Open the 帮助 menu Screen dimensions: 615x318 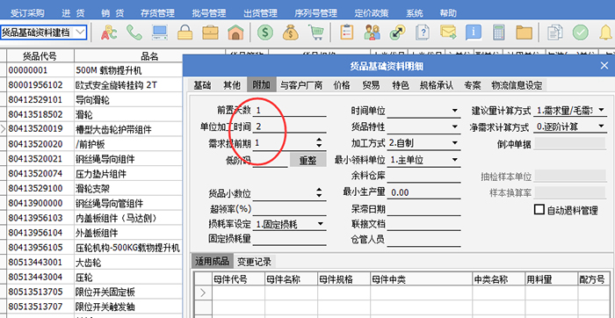click(448, 13)
